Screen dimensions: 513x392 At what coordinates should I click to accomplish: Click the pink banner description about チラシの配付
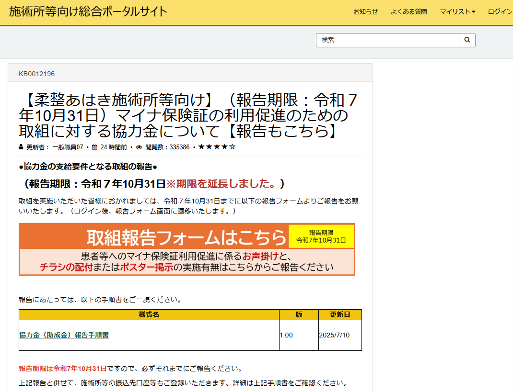pyautogui.click(x=187, y=262)
